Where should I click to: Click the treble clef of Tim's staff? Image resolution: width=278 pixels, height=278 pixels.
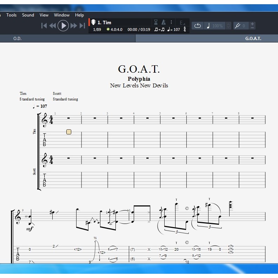point(44,120)
